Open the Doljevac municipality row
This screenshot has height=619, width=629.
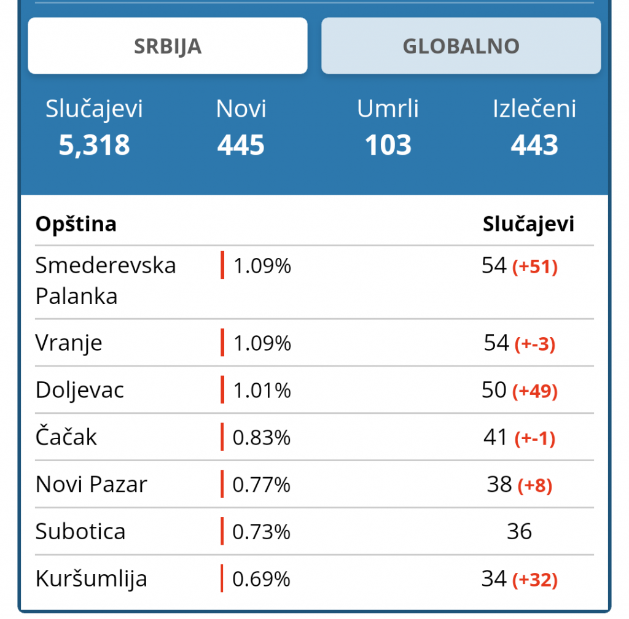coord(314,390)
